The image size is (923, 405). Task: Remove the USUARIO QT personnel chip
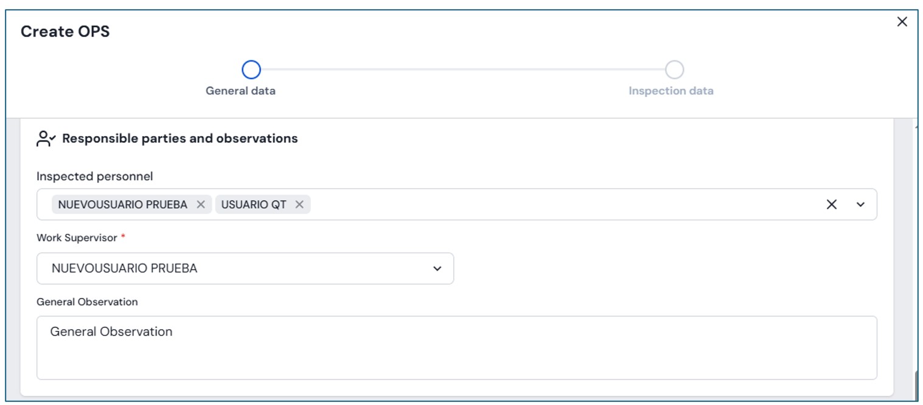pyautogui.click(x=299, y=205)
